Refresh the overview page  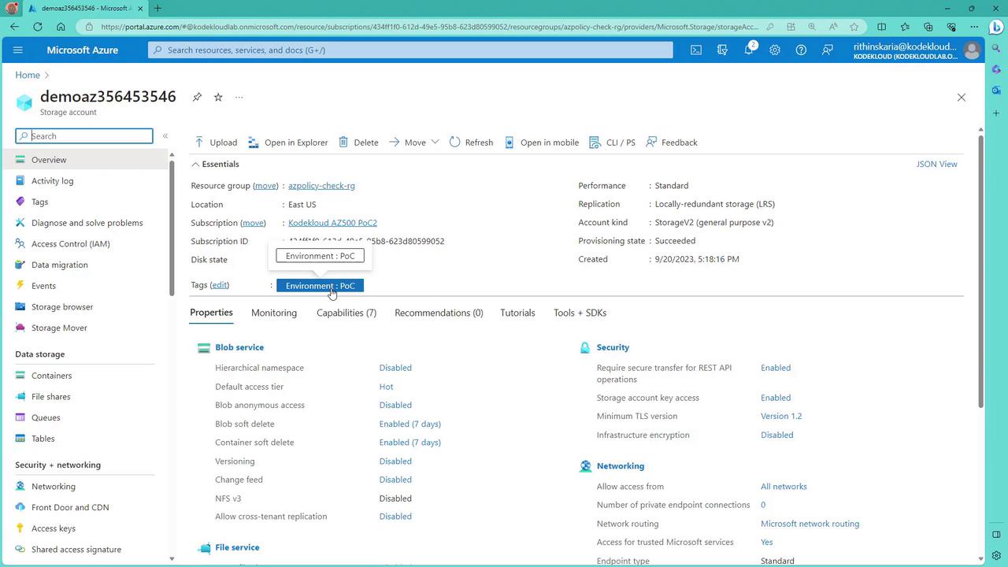click(x=471, y=143)
